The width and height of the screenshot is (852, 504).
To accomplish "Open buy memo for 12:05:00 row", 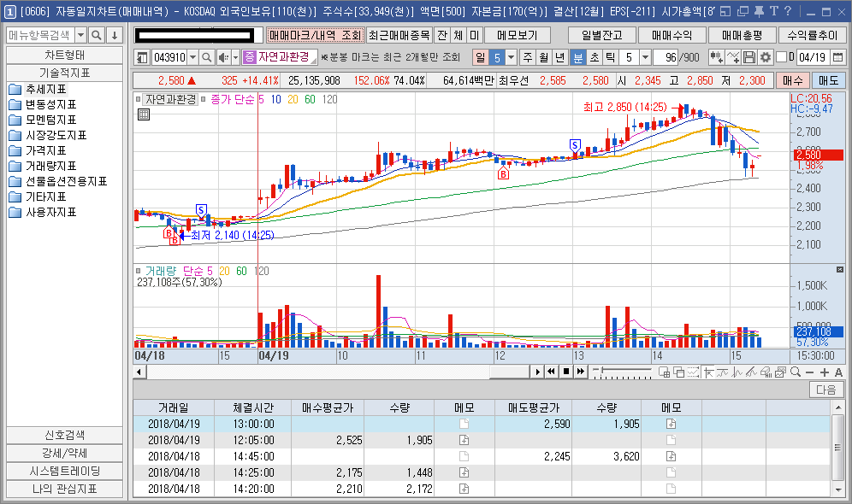I will pyautogui.click(x=464, y=440).
